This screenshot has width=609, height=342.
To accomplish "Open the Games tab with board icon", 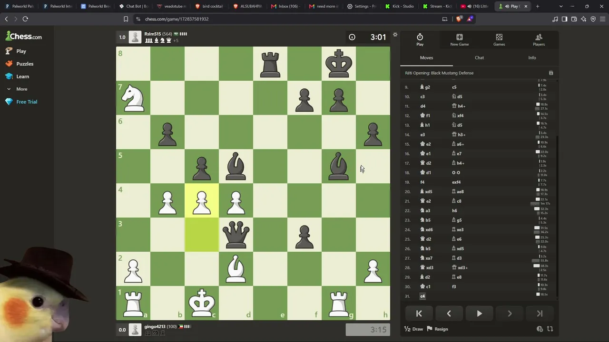I will (x=499, y=40).
